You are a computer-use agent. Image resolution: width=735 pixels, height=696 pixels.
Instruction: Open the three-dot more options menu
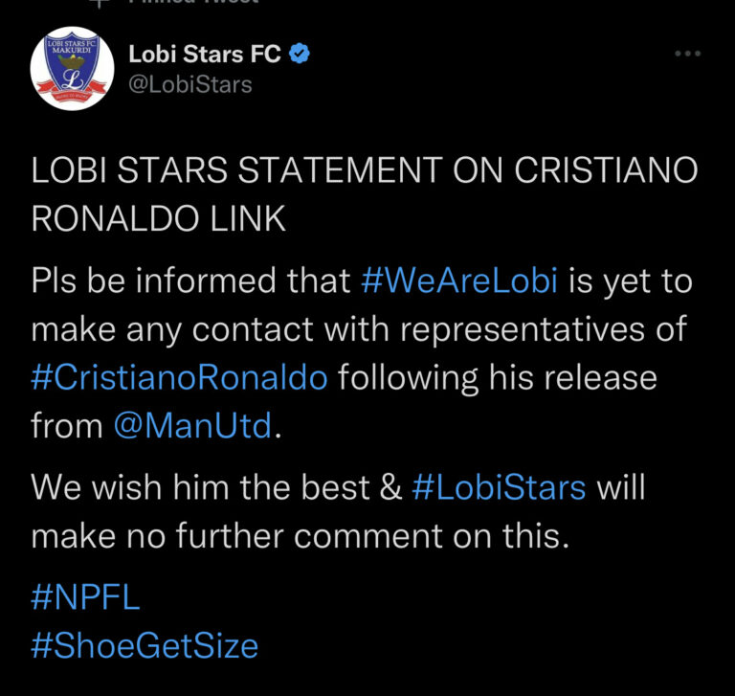(x=688, y=54)
